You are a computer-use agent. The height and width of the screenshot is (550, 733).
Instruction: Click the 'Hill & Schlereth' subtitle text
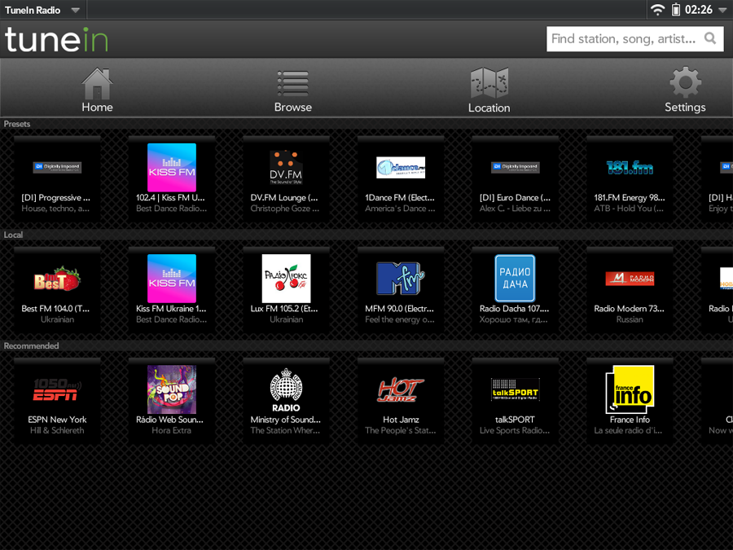pyautogui.click(x=57, y=430)
